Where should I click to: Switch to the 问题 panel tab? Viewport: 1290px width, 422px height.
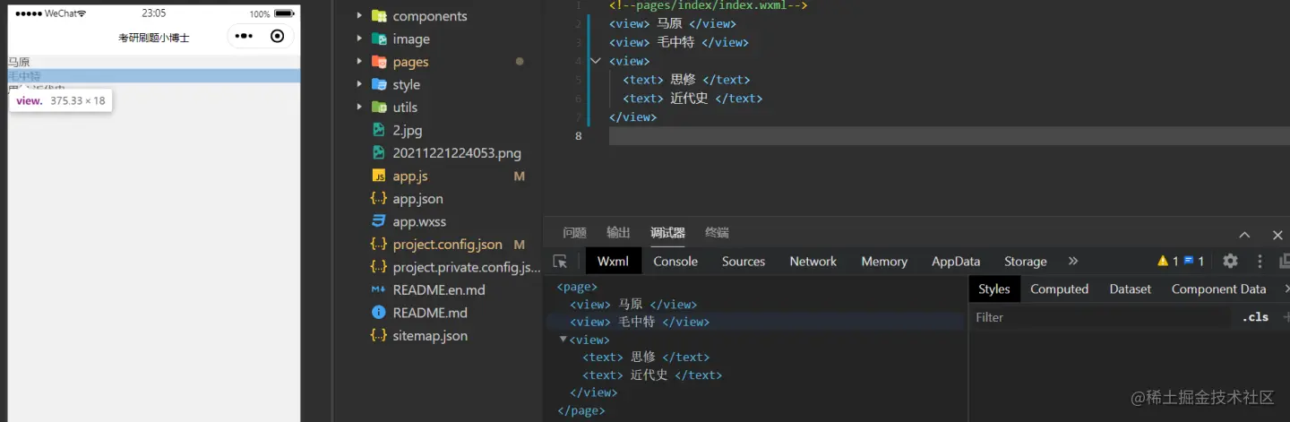coord(574,233)
